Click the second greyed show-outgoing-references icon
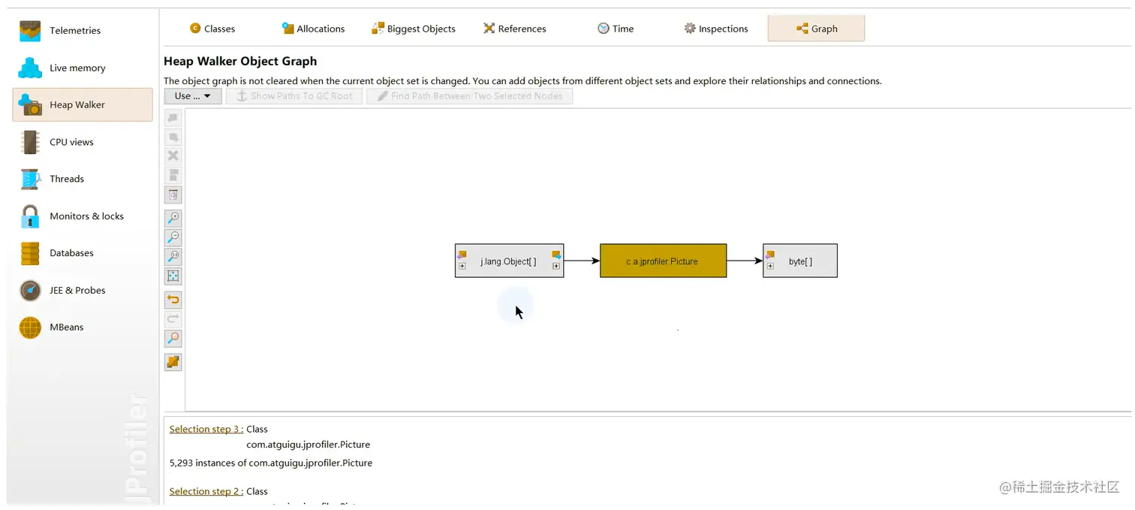 coord(173,137)
